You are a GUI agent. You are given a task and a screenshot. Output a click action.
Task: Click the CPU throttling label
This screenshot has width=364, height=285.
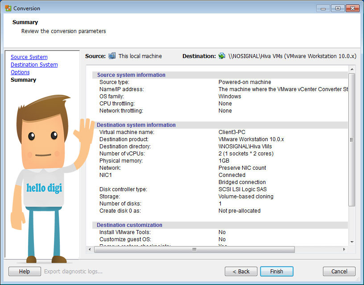[117, 104]
